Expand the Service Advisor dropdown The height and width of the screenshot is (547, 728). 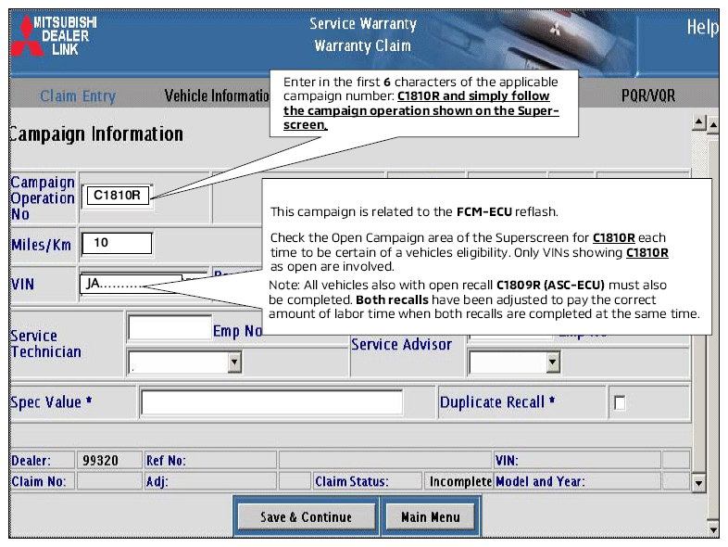(x=553, y=363)
